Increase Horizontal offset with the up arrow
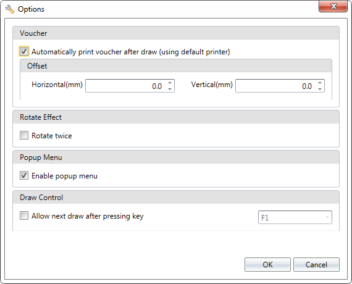This screenshot has height=284, width=352. click(x=170, y=83)
